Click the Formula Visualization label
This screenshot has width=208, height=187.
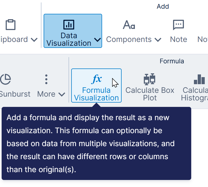[x=96, y=94]
